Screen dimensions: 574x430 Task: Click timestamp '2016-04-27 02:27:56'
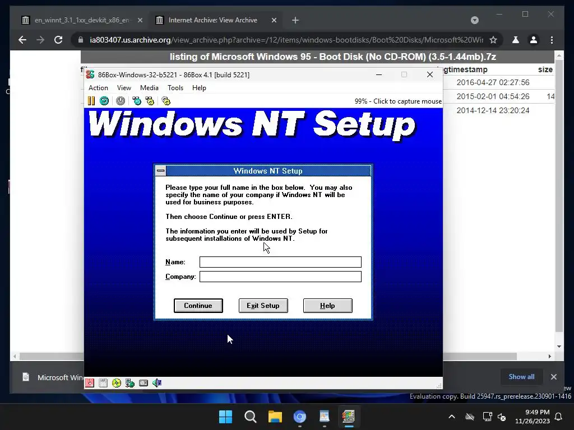[493, 82]
